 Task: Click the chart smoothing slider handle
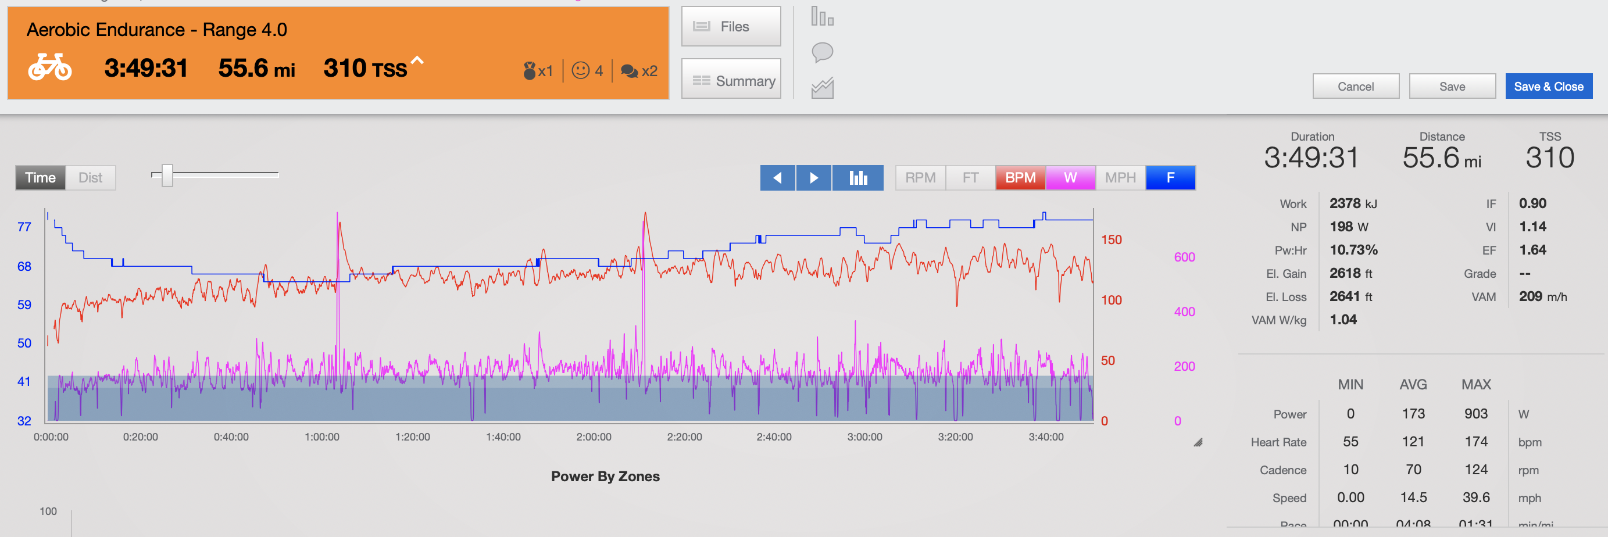click(x=167, y=176)
